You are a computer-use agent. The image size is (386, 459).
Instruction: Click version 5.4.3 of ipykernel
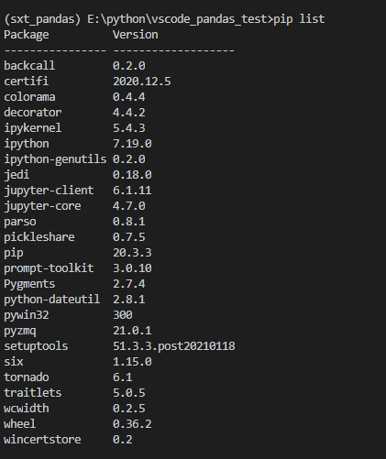[x=129, y=128]
